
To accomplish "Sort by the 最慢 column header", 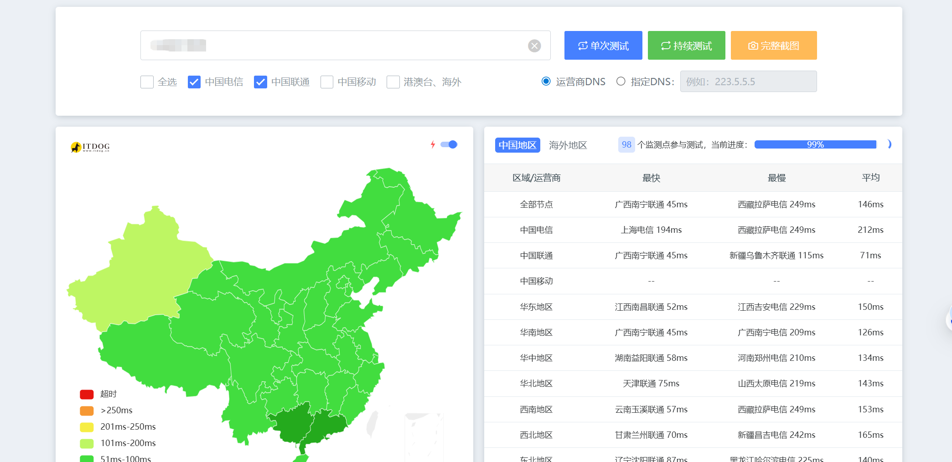I will coord(776,178).
